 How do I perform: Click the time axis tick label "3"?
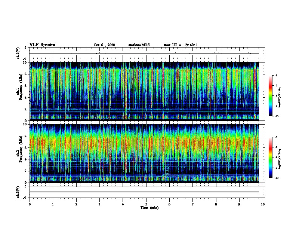(99, 204)
